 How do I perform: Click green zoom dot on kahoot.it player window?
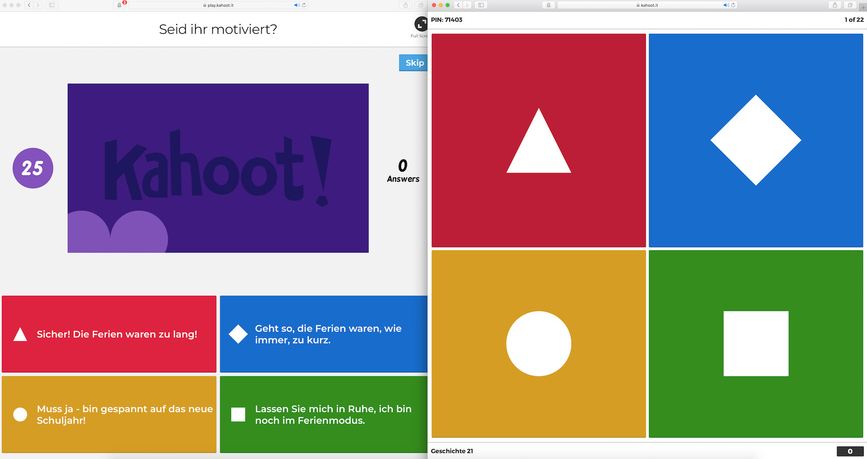447,5
